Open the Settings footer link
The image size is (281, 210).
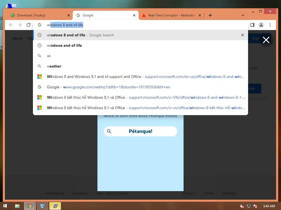coord(229,193)
